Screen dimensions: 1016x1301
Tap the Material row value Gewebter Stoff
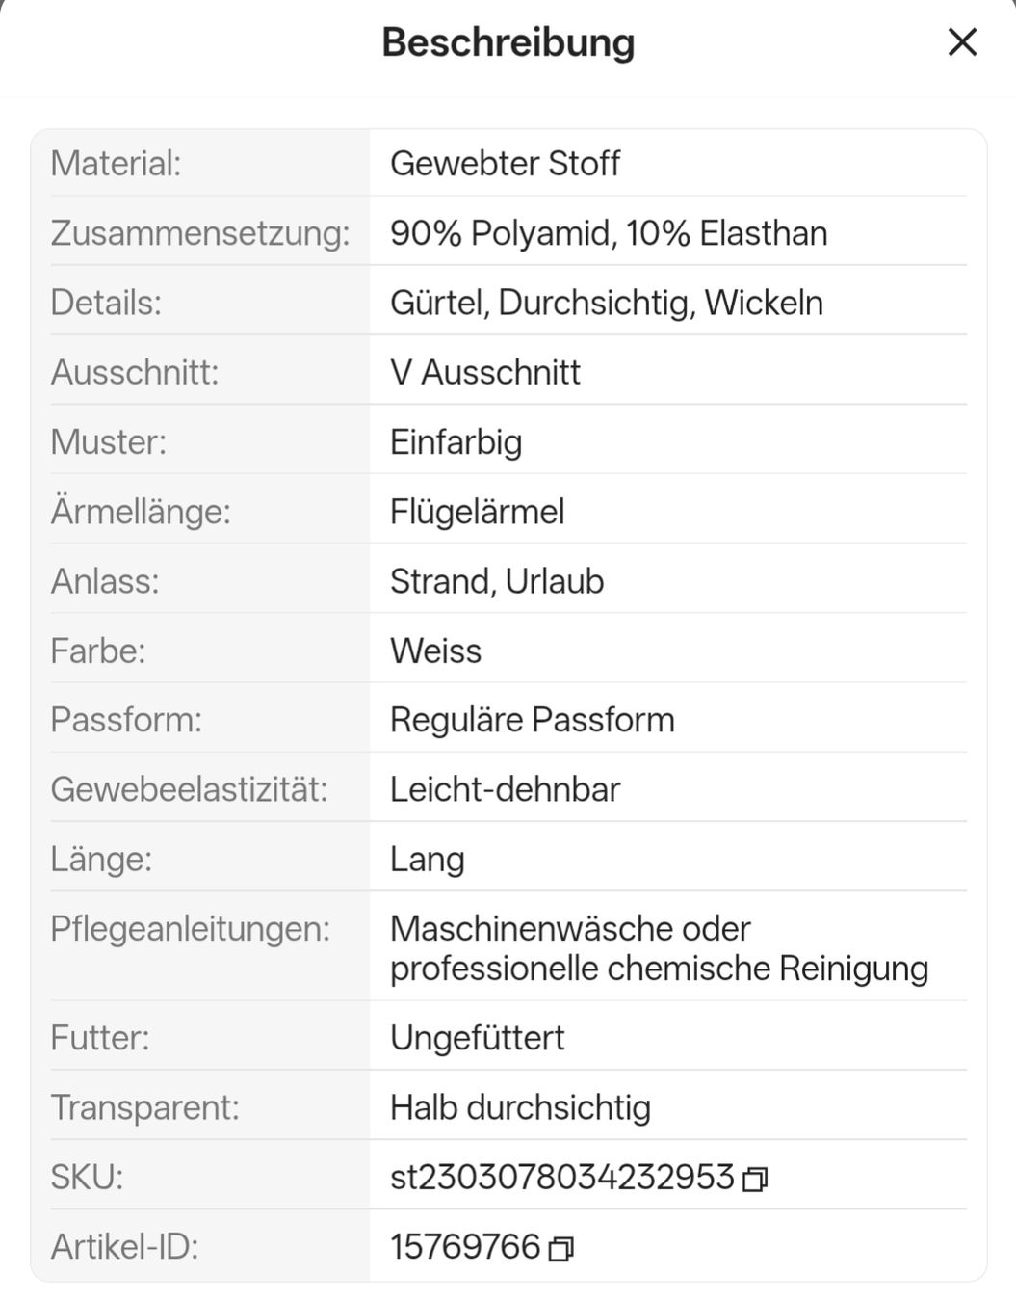point(505,164)
